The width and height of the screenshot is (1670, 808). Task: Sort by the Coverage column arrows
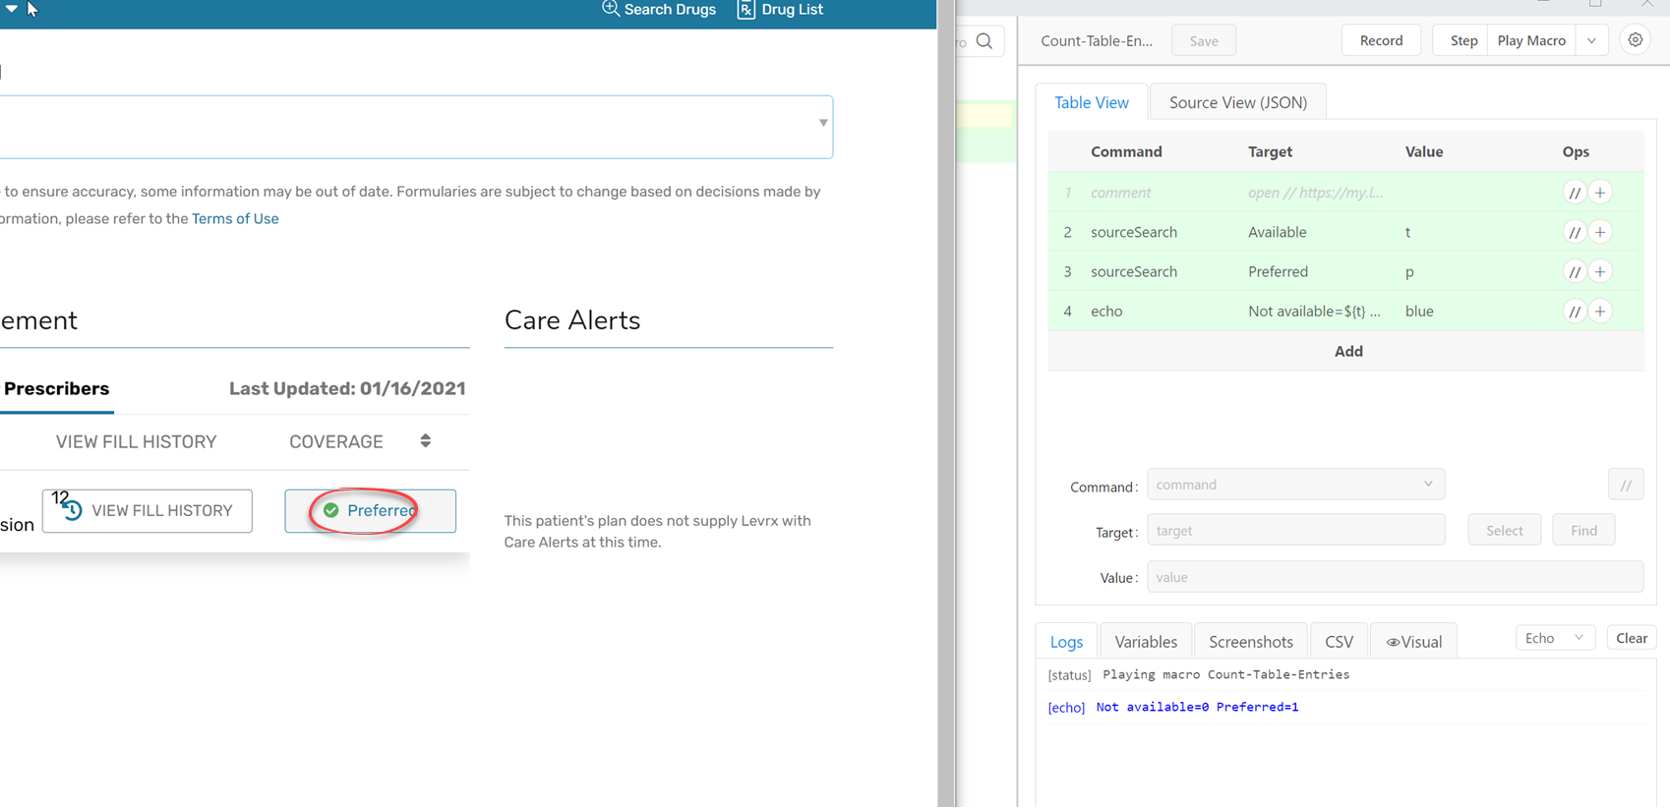point(425,441)
